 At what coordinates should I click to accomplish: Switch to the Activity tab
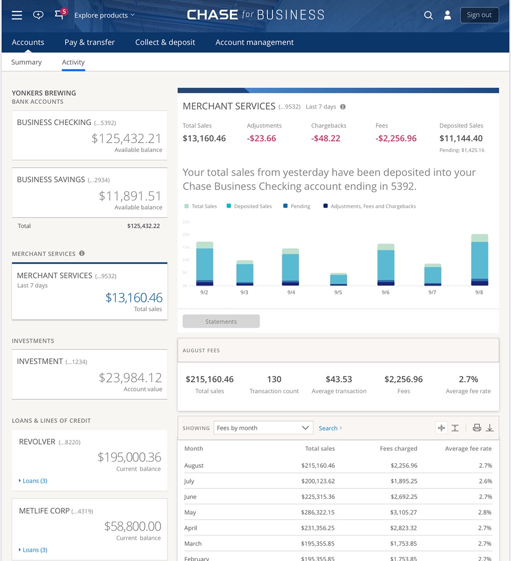[x=74, y=62]
